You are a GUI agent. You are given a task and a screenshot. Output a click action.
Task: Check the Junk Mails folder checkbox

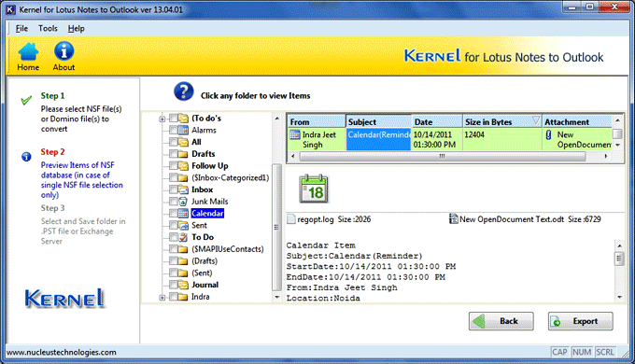pos(174,202)
